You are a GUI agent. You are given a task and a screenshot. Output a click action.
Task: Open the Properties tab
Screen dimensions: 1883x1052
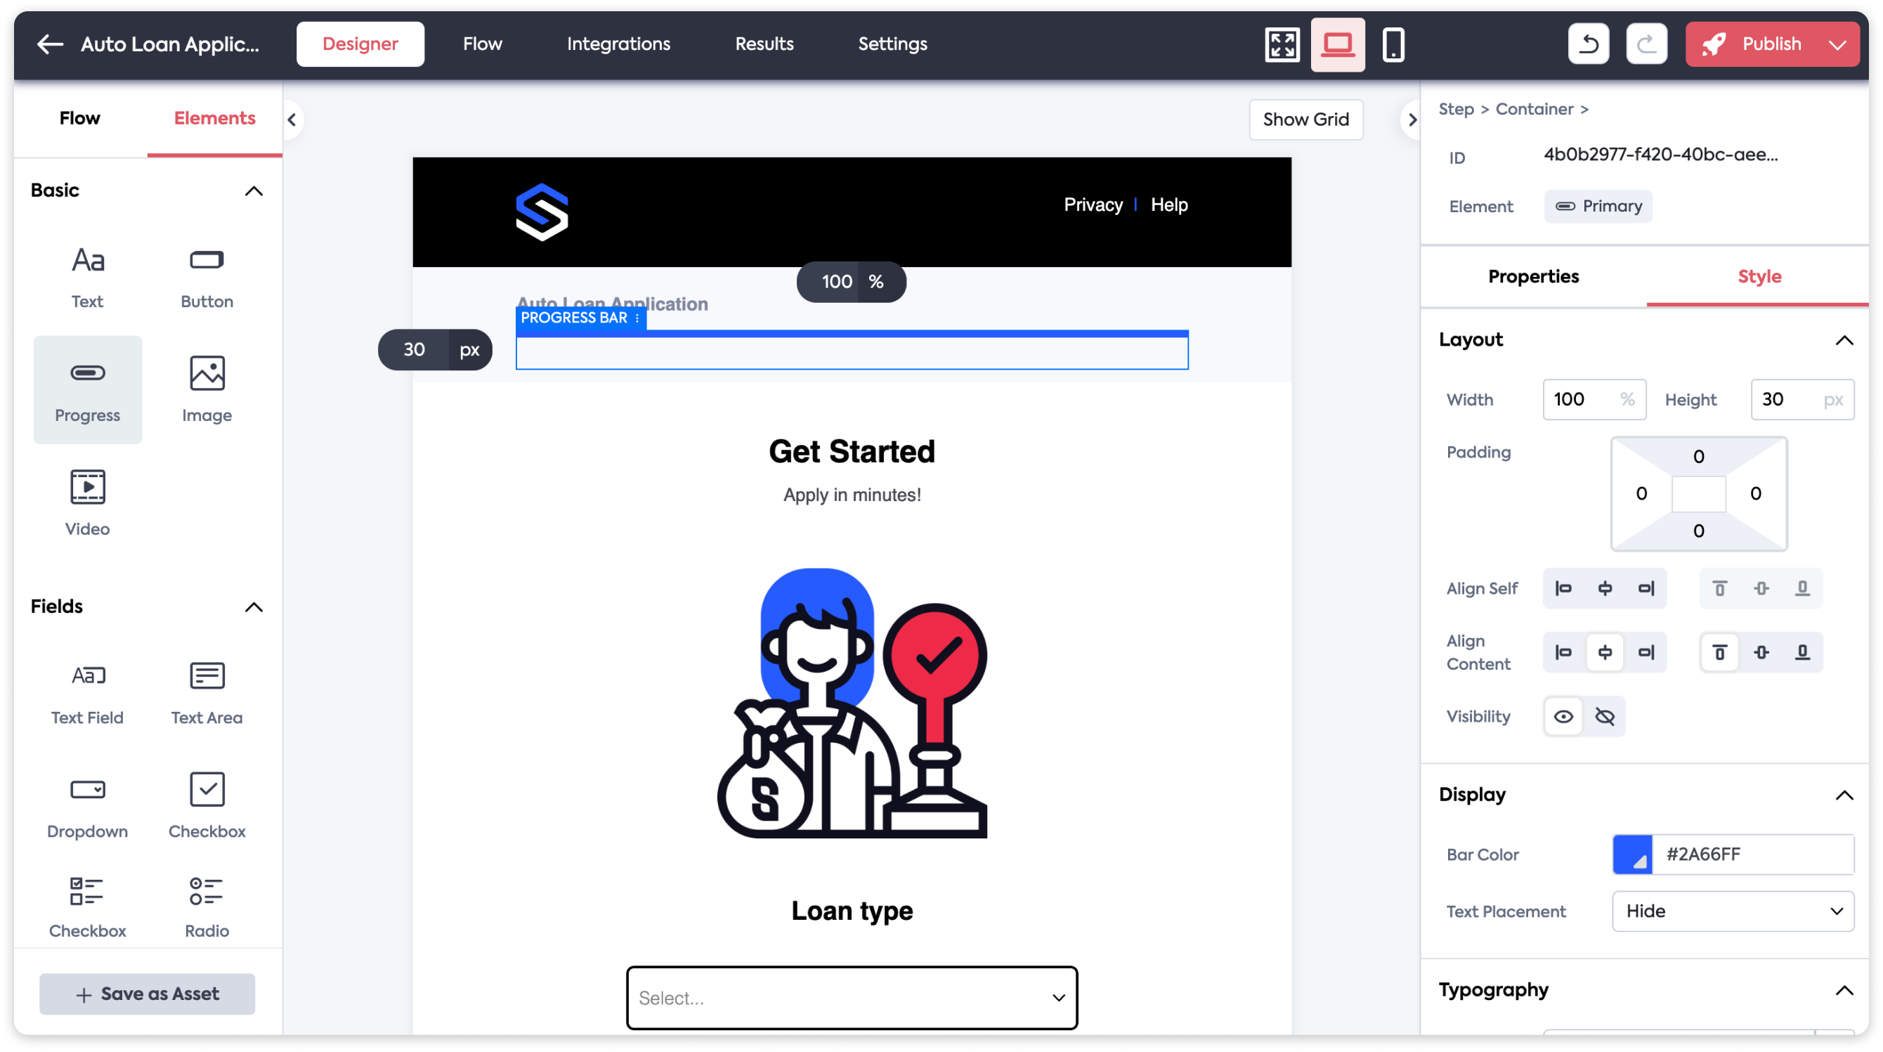click(x=1533, y=276)
